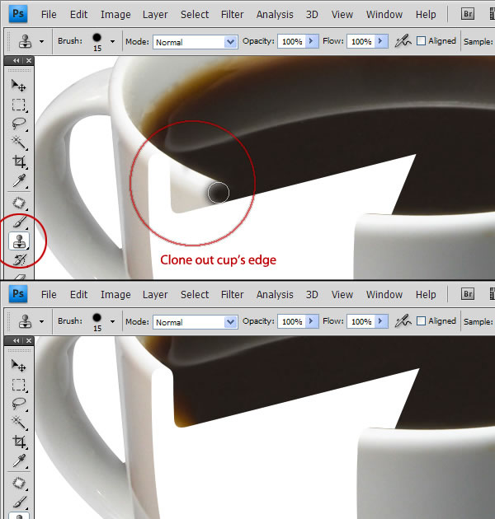Open Opacity slider arrow in upper window
The height and width of the screenshot is (519, 495).
point(312,41)
